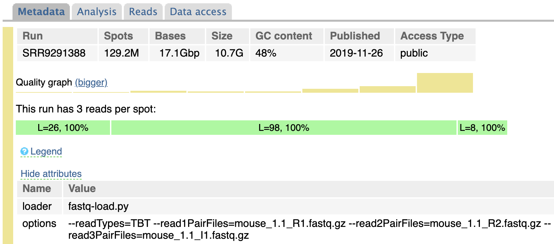Click the loader value fastq-load.py
The height and width of the screenshot is (244, 554).
coord(98,206)
